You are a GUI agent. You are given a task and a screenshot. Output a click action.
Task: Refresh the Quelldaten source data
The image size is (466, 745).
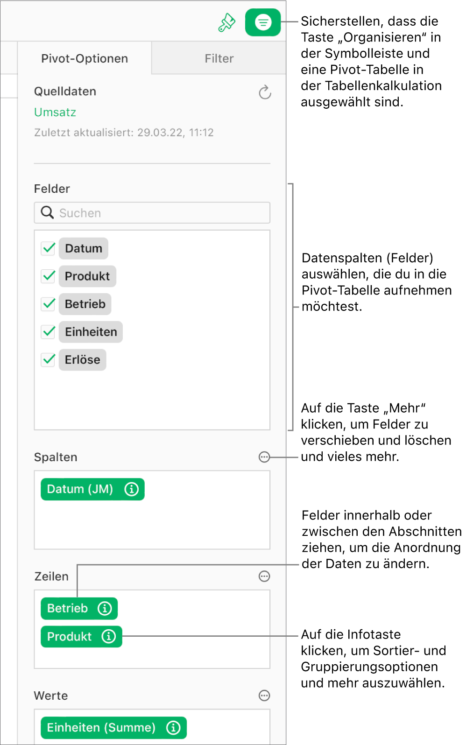(265, 92)
